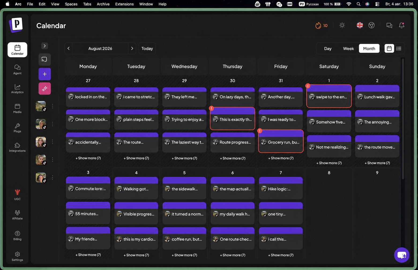The width and height of the screenshot is (418, 270).
Task: Expand Show more (7) under Wednesday 5
Action: click(184, 255)
